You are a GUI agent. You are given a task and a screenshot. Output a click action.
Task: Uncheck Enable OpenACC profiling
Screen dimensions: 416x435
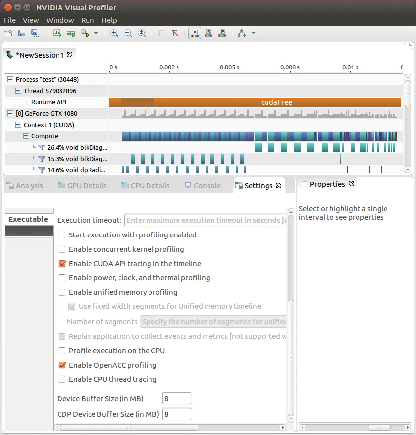point(62,365)
